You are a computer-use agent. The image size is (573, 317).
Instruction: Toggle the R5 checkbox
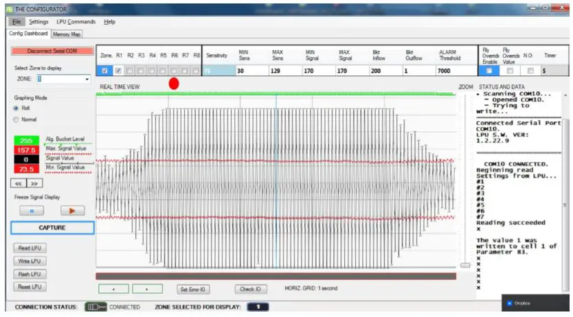tap(162, 71)
